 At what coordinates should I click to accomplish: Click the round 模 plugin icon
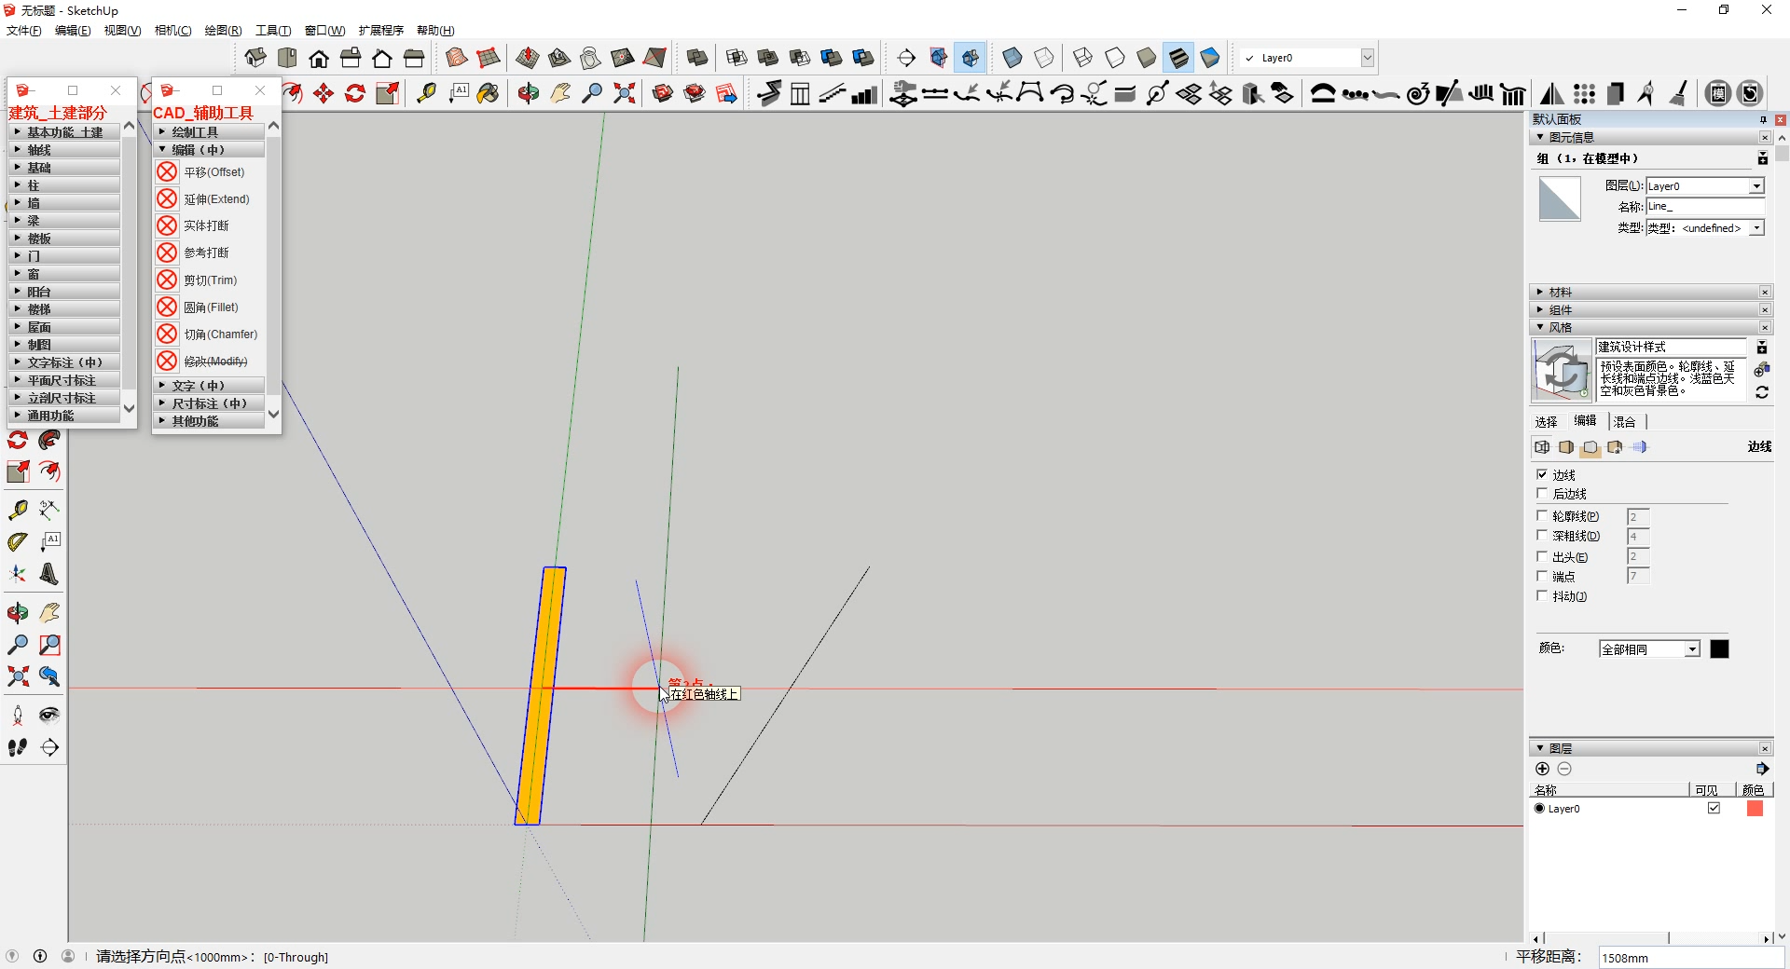(1718, 93)
